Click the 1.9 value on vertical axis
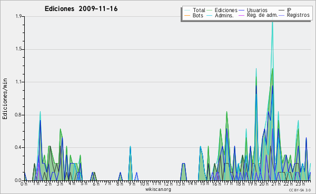Viewport: 316px width, 194px height. (19, 16)
